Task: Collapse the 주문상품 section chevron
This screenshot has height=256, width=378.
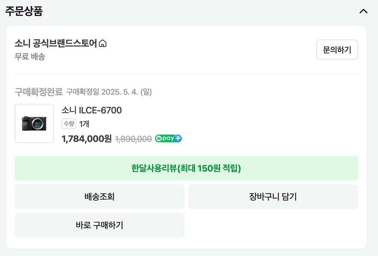Action: point(363,11)
